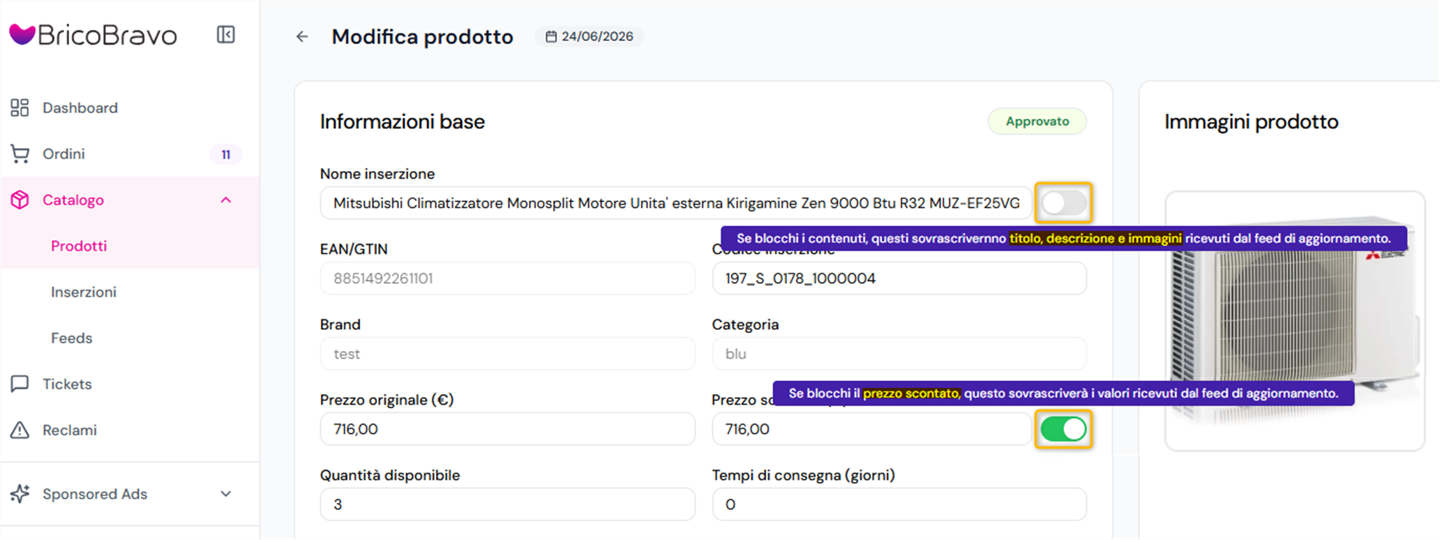1440x540 pixels.
Task: Click the calendar icon beside 24/06/2026
Action: (551, 36)
